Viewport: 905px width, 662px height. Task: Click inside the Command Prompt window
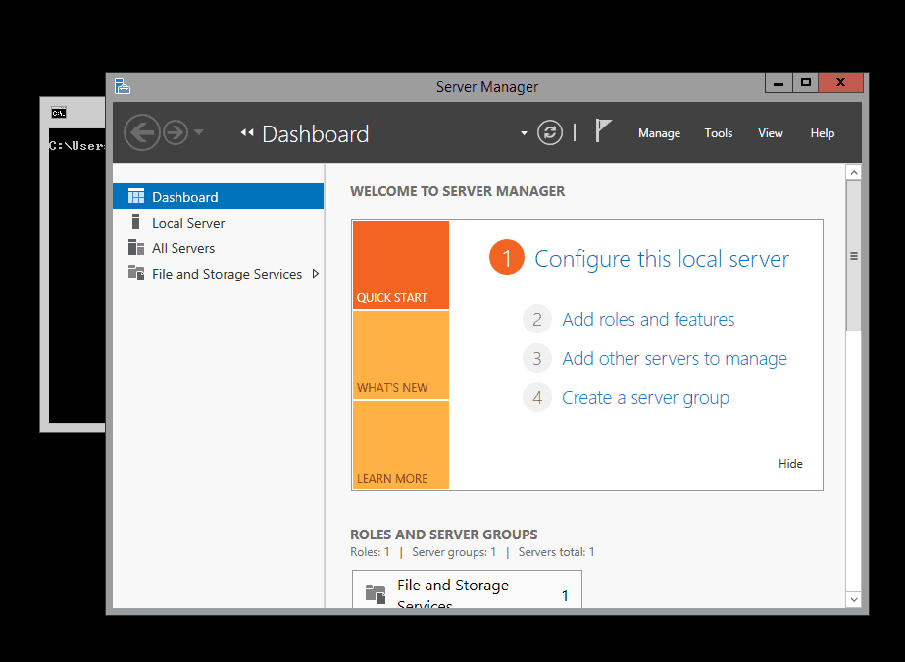coord(76,277)
